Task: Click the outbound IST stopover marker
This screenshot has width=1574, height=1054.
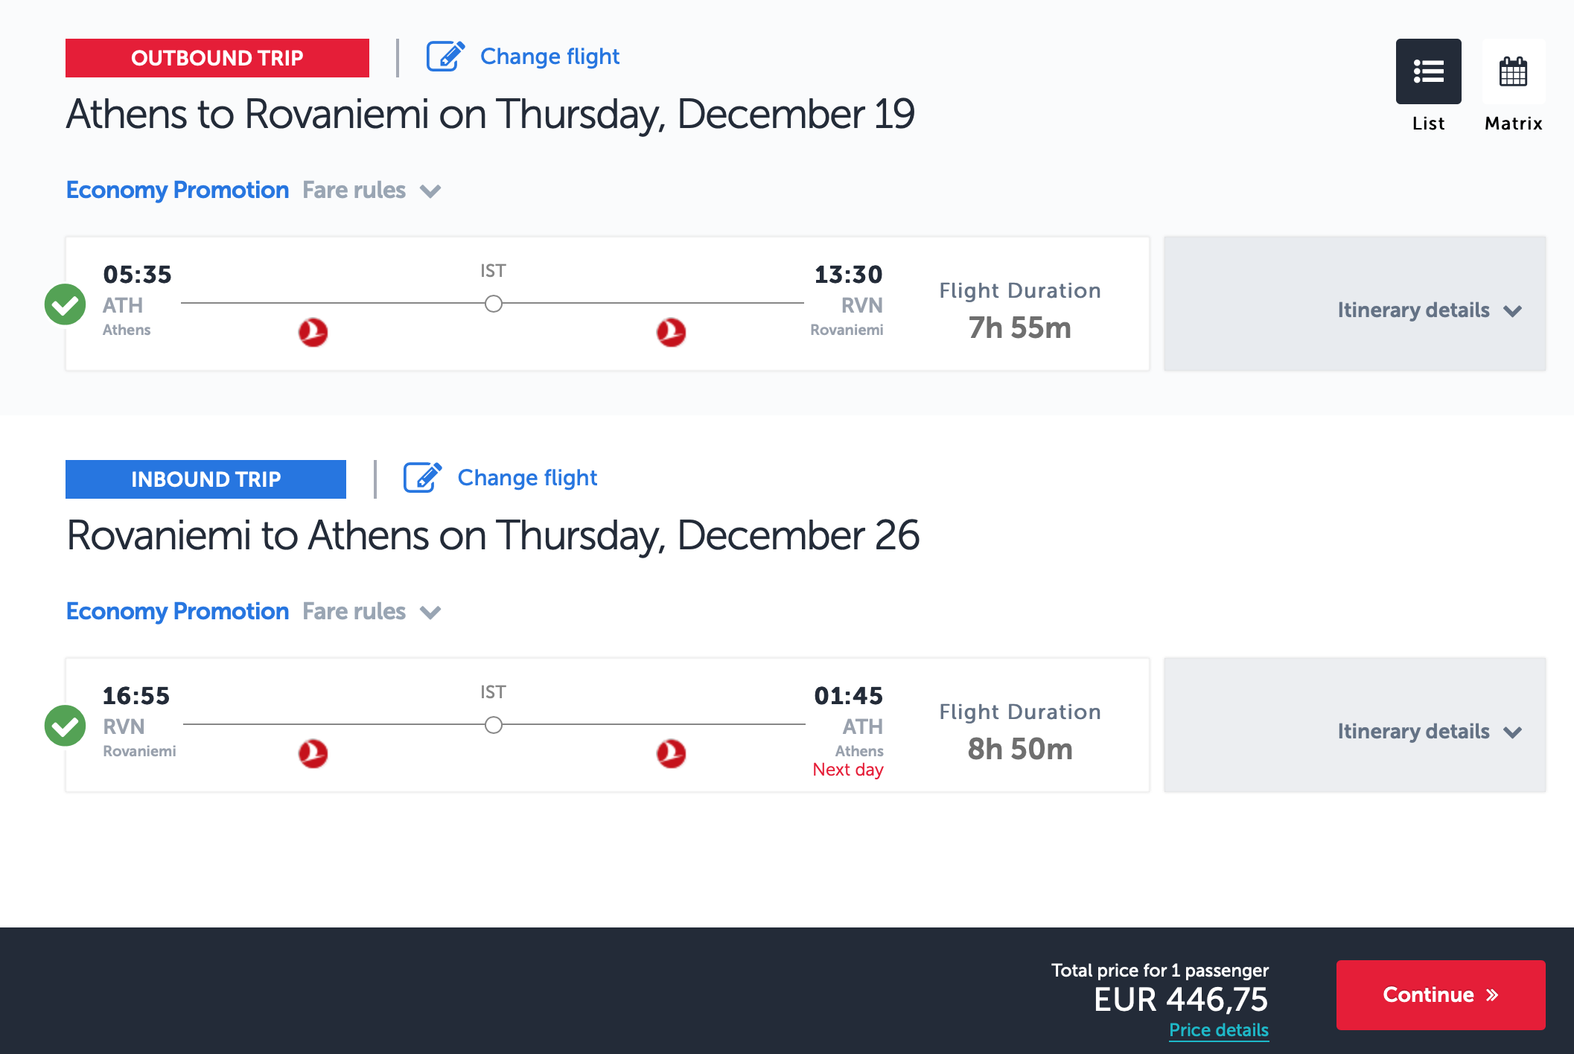Action: click(493, 304)
